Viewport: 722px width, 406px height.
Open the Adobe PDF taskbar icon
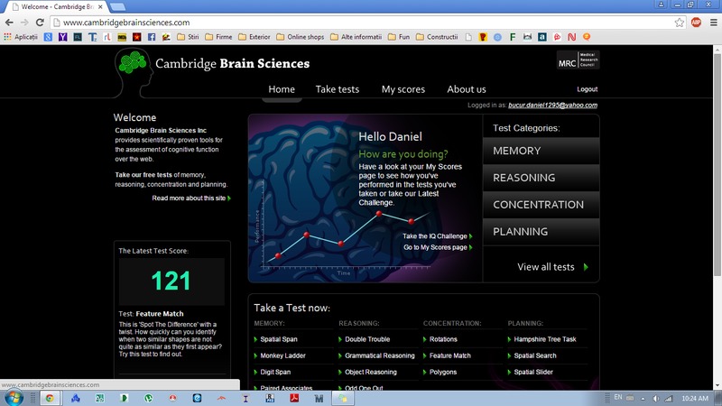[294, 398]
